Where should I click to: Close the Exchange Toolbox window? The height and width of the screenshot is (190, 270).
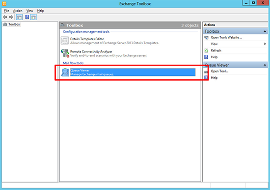pos(263,3)
